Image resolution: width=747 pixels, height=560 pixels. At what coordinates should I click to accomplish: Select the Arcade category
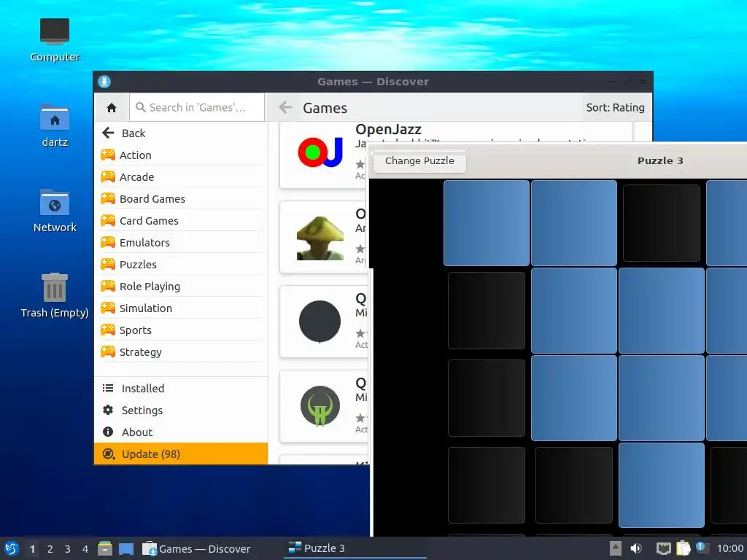pos(181,176)
